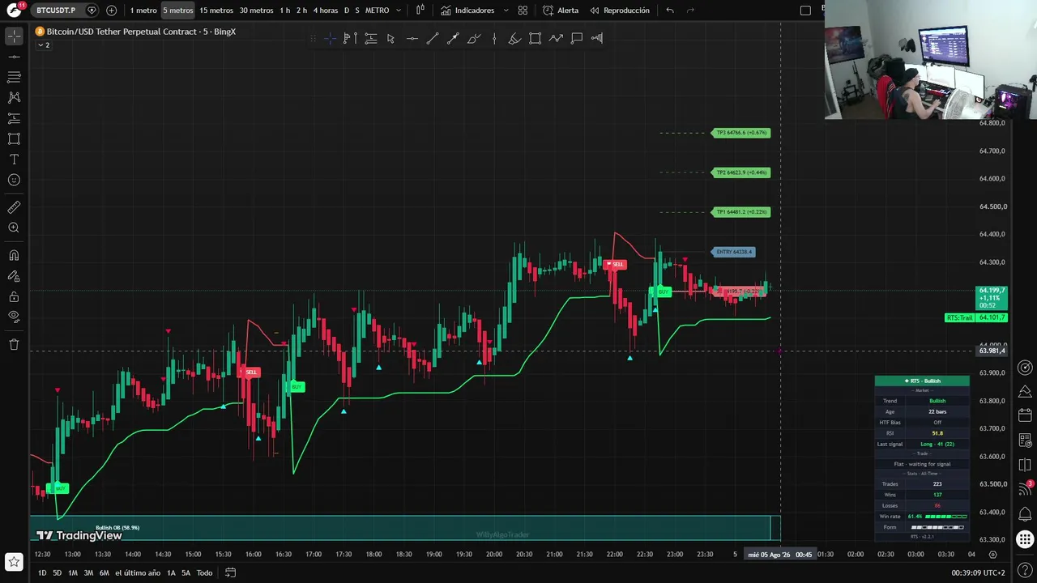The width and height of the screenshot is (1037, 583).
Task: Add a symbol to compare with plus icon
Action: click(111, 11)
